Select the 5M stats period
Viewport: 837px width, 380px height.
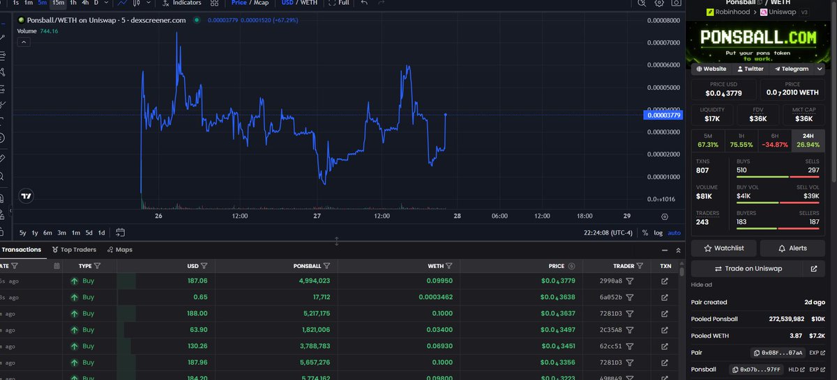(707, 140)
